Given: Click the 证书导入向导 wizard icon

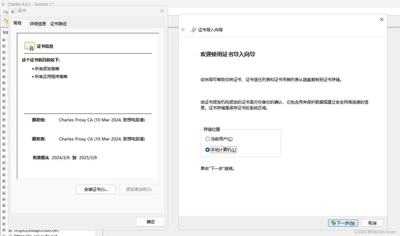Looking at the screenshot, I should pyautogui.click(x=193, y=30).
